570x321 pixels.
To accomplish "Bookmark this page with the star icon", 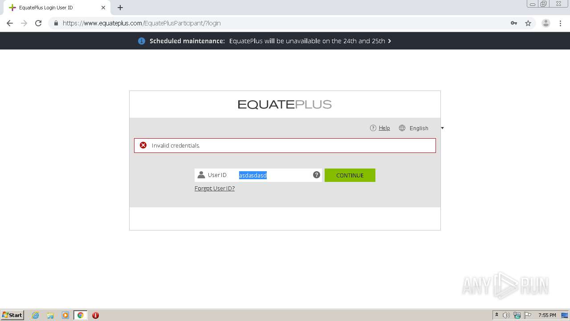I will click(528, 23).
